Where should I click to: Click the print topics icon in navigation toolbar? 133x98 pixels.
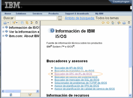[5, 23]
